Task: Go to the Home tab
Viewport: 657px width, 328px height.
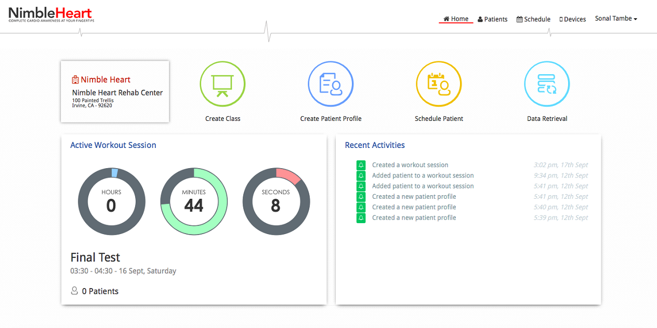Action: point(456,19)
